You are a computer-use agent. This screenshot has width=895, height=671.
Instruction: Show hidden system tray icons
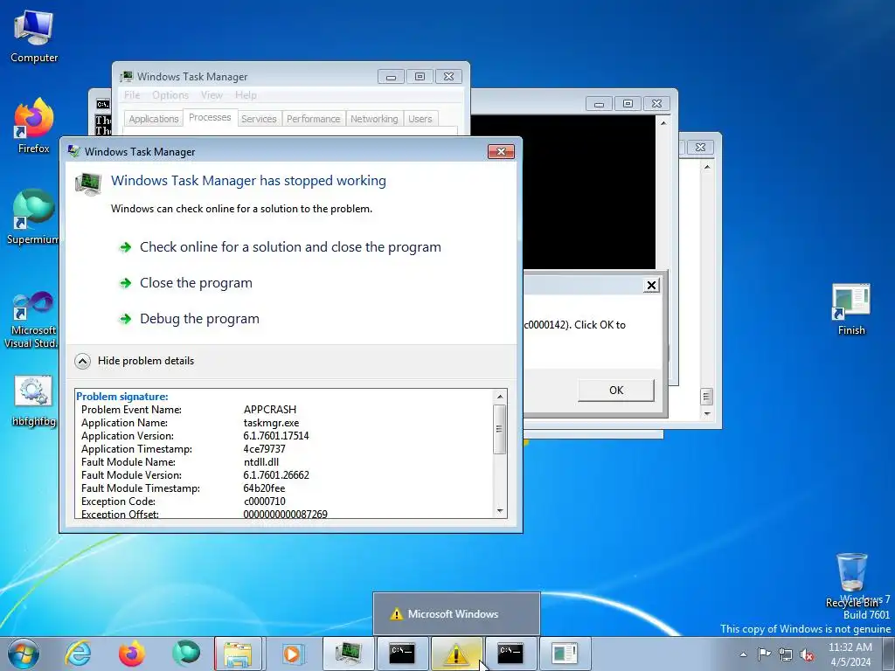tap(743, 654)
